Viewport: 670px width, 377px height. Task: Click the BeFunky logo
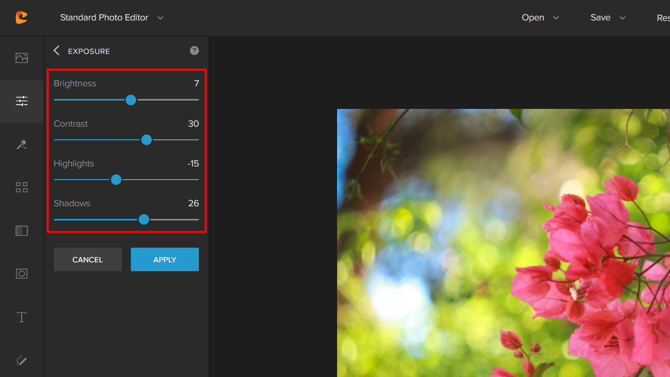point(21,17)
